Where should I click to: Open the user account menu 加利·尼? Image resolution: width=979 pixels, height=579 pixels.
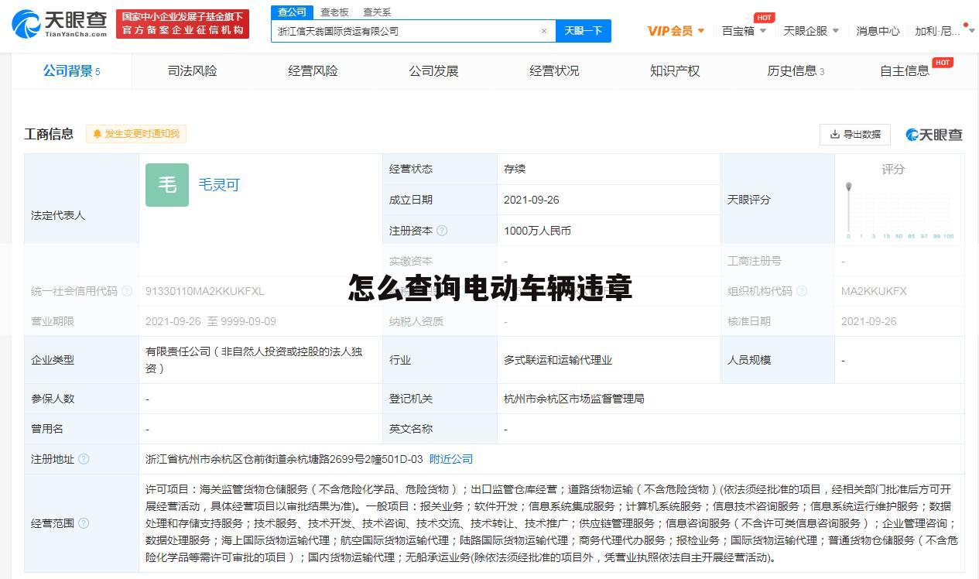944,31
